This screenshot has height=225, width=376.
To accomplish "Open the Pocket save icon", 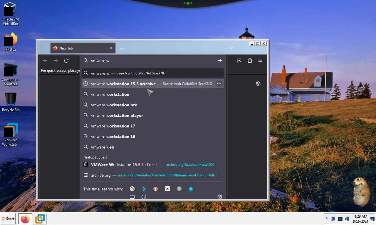I will (239, 60).
